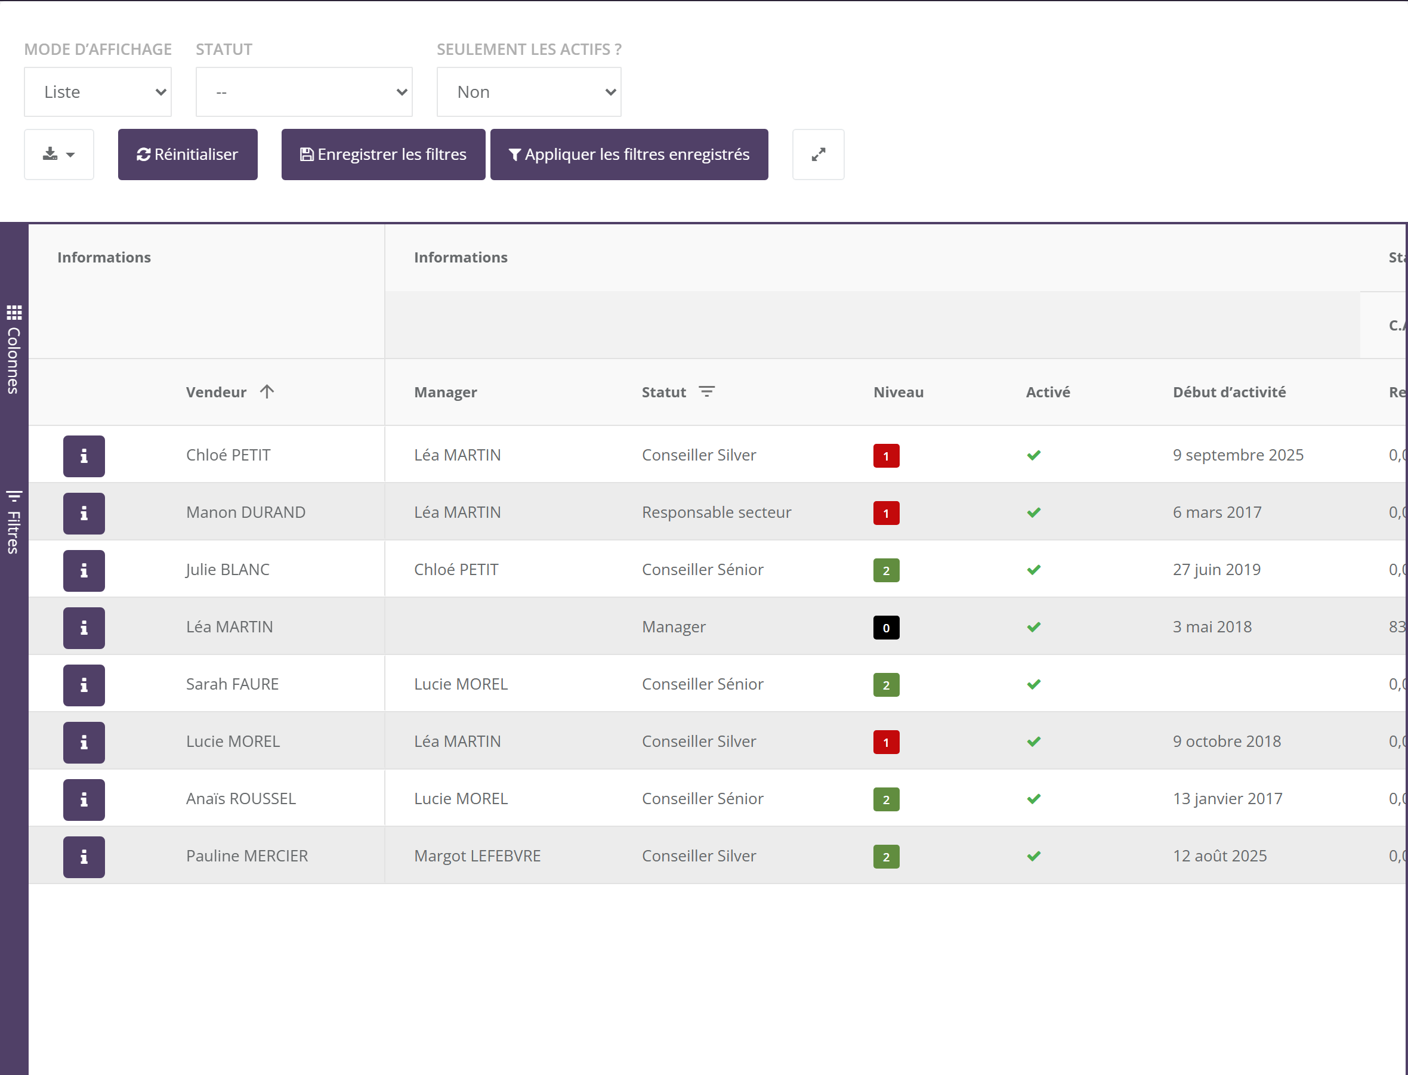Click green level 2 badge for Julie BLANC
Image resolution: width=1408 pixels, height=1075 pixels.
coord(887,571)
